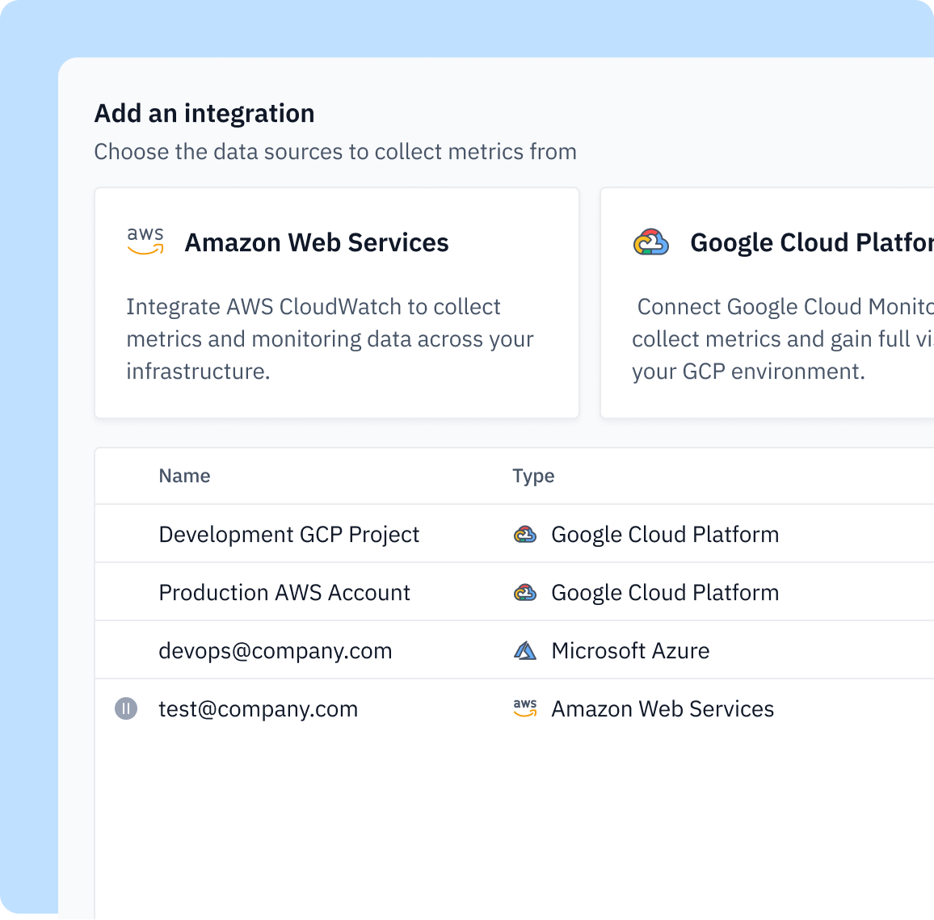Click the Amazon Web Services card title
Image resolution: width=934 pixels, height=920 pixels.
click(317, 242)
